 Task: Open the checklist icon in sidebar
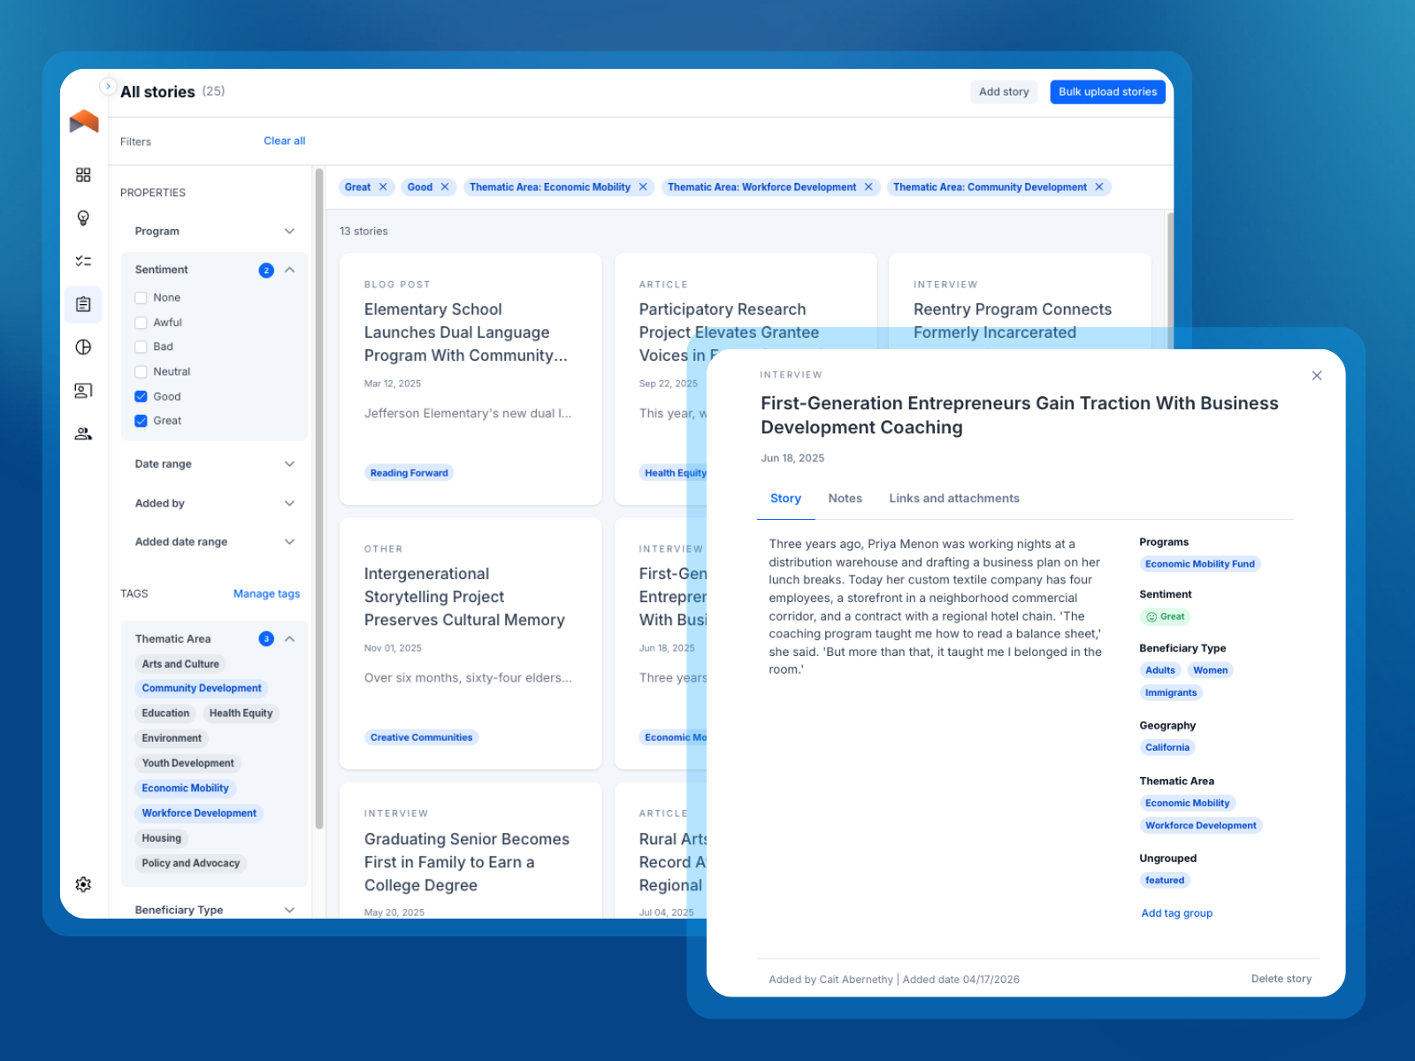83,261
